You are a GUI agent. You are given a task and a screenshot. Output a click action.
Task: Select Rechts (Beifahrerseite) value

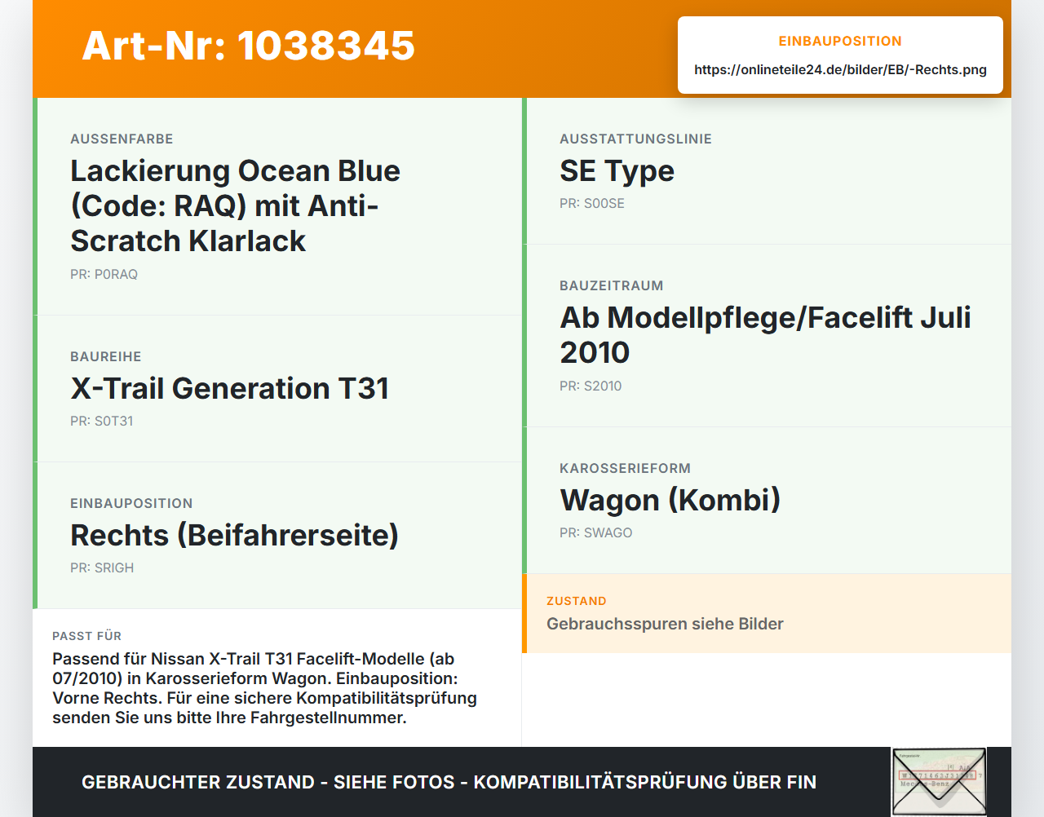[234, 536]
